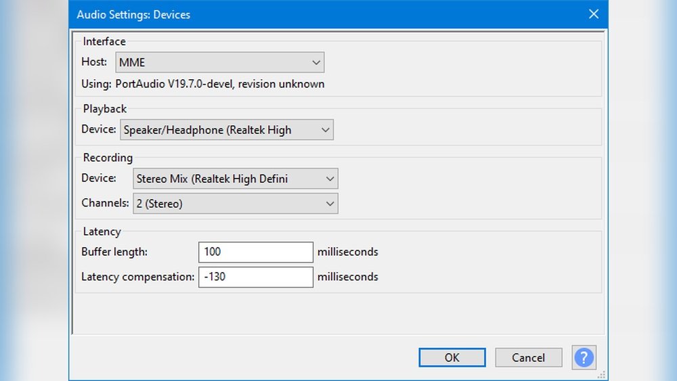This screenshot has width=677, height=381.
Task: Click into the Buffer length field
Action: [256, 252]
